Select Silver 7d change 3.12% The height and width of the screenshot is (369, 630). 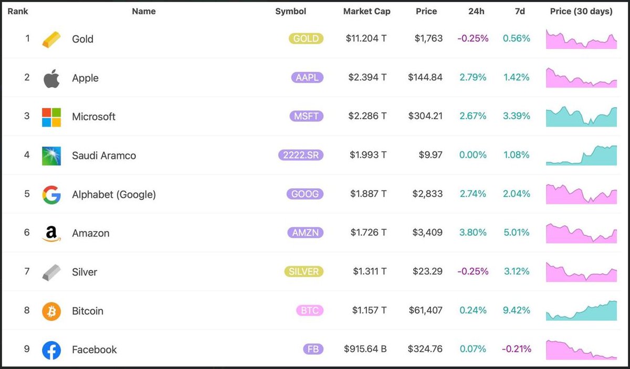click(517, 271)
